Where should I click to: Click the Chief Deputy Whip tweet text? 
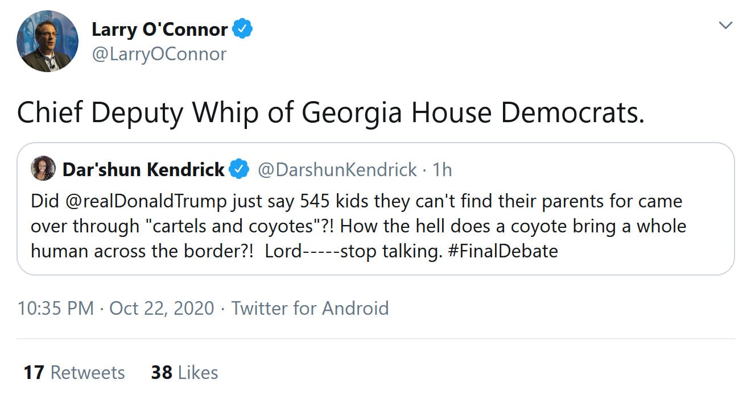(x=331, y=113)
